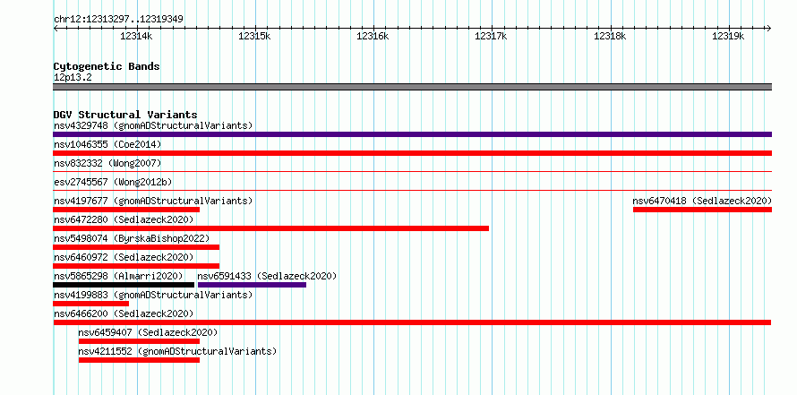Click the nsv4329748 gnomADStructuralVariants label

coord(153,125)
